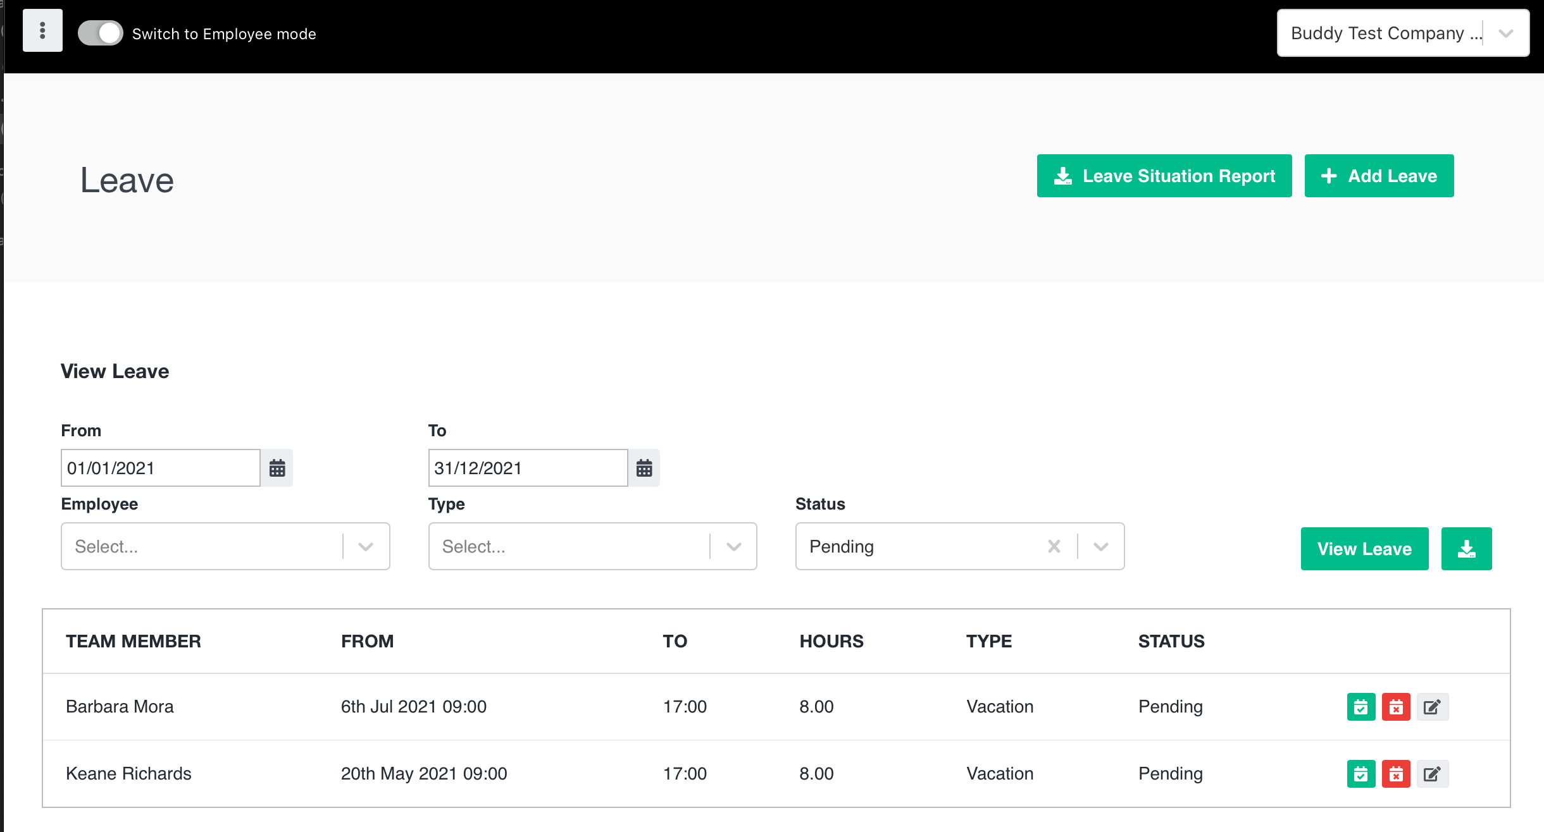
Task: Clear the Pending status filter
Action: (x=1054, y=546)
